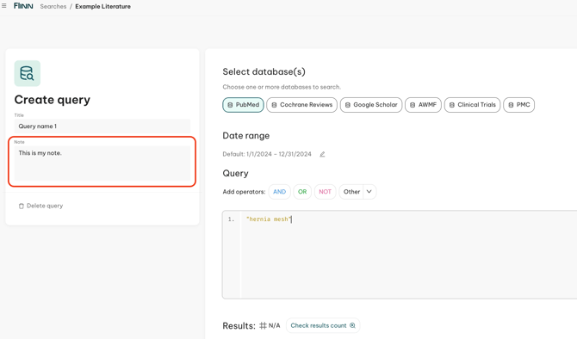Select the Clinical Trials database
This screenshot has width=577, height=339.
coord(473,105)
